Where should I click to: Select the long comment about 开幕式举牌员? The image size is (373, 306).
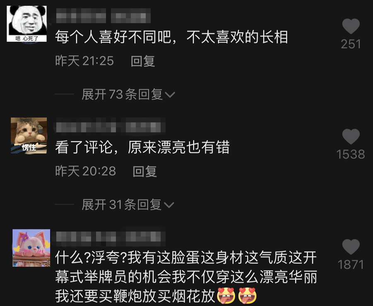pos(186,277)
